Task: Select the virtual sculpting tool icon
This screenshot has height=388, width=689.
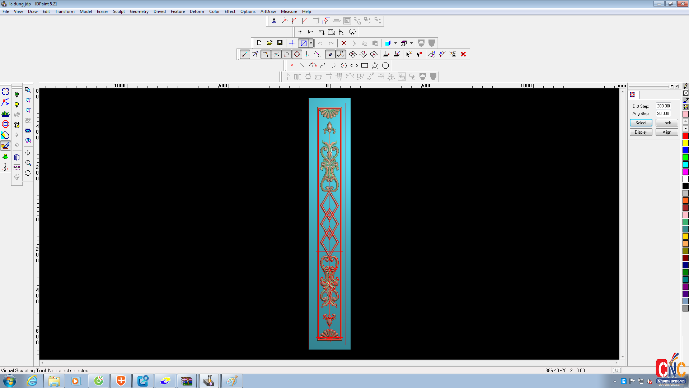Action: tap(5, 145)
